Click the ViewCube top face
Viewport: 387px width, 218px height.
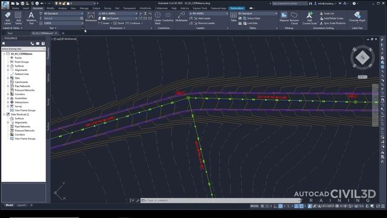click(362, 58)
